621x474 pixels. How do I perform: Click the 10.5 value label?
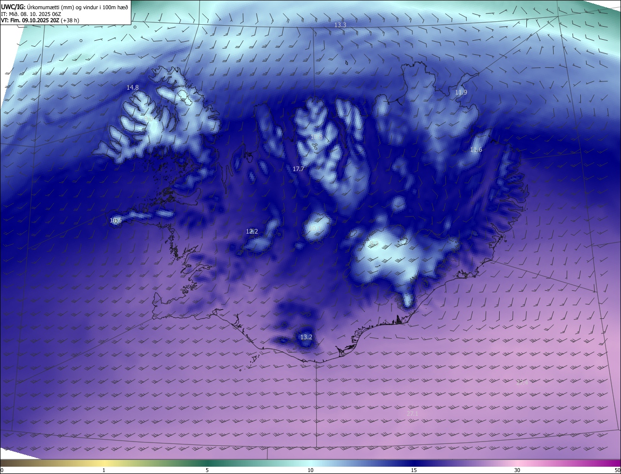115,221
